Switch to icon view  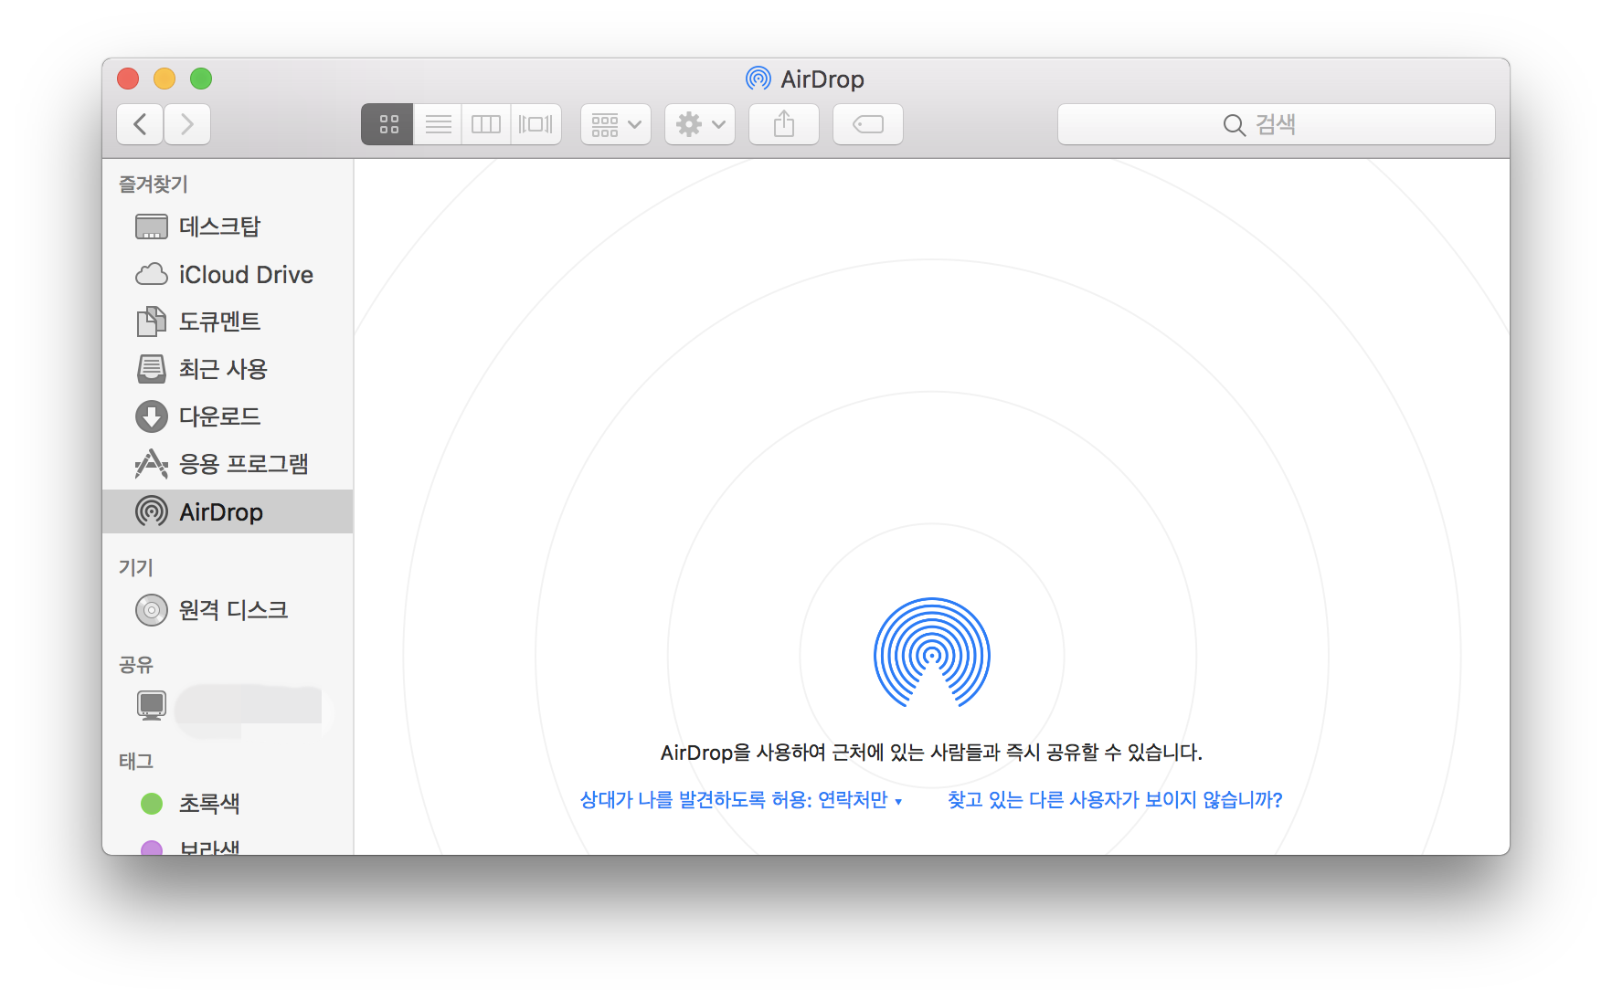(387, 124)
